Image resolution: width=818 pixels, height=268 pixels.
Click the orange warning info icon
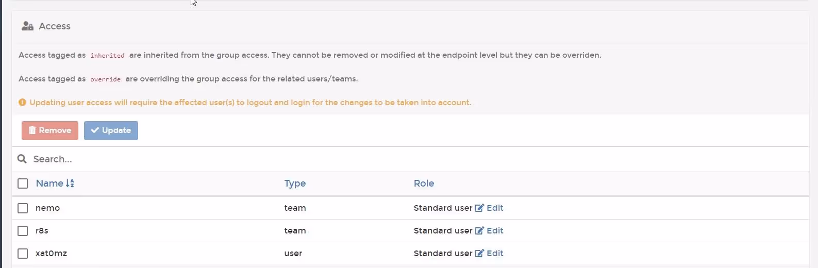pyautogui.click(x=22, y=103)
